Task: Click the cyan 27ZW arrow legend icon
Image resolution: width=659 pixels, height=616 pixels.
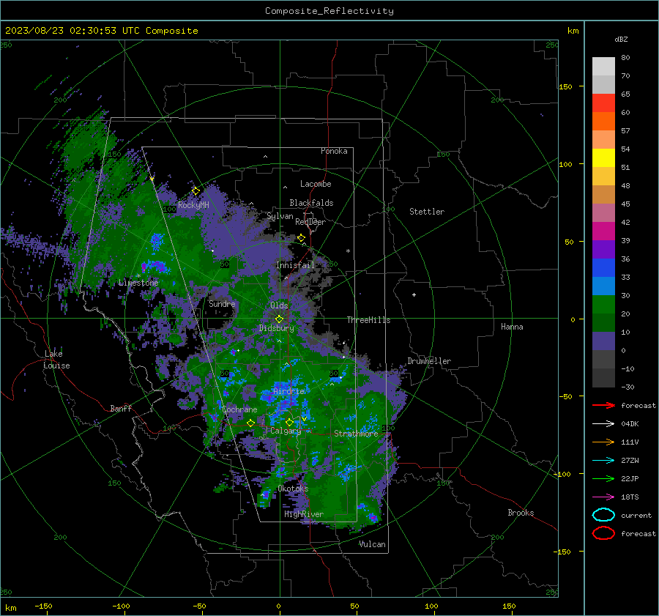Action: pos(603,461)
